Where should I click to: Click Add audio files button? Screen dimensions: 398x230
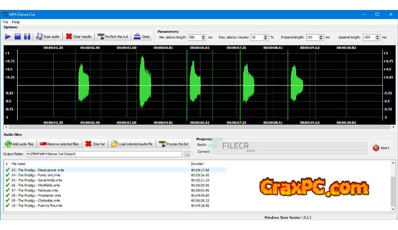pos(20,144)
